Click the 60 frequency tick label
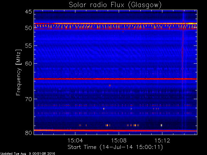The height and width of the screenshot is (155, 207). point(28,63)
